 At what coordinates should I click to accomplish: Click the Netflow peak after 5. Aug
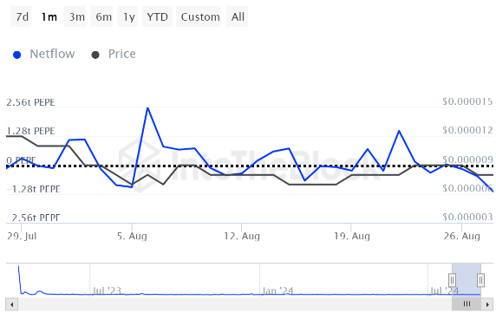click(x=147, y=108)
